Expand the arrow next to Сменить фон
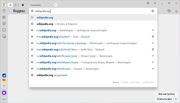Image resolution: width=180 pixels, height=103 pixels. pyautogui.click(x=176, y=99)
